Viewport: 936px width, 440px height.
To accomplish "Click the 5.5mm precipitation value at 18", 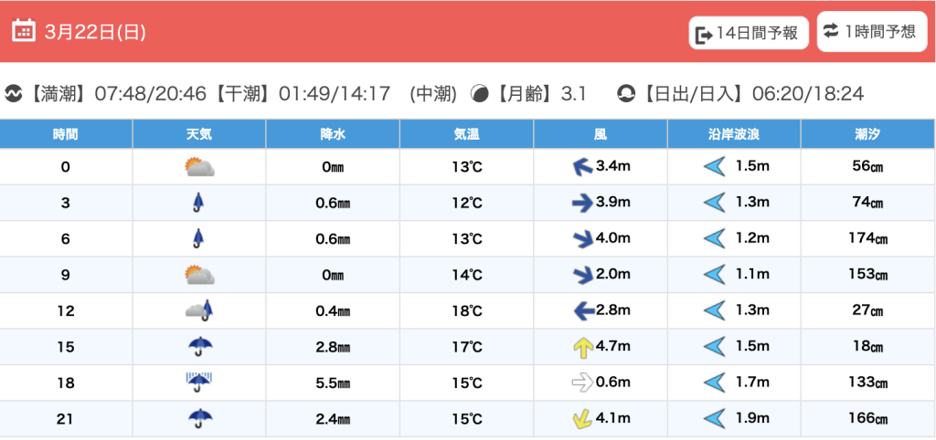I will [332, 382].
